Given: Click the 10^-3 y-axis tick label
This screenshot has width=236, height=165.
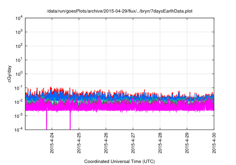Looking at the screenshot, I should point(18,116).
